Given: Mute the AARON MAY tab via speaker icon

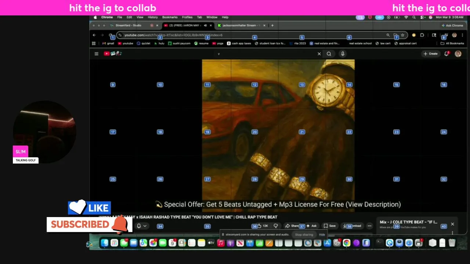Looking at the screenshot, I should point(205,25).
